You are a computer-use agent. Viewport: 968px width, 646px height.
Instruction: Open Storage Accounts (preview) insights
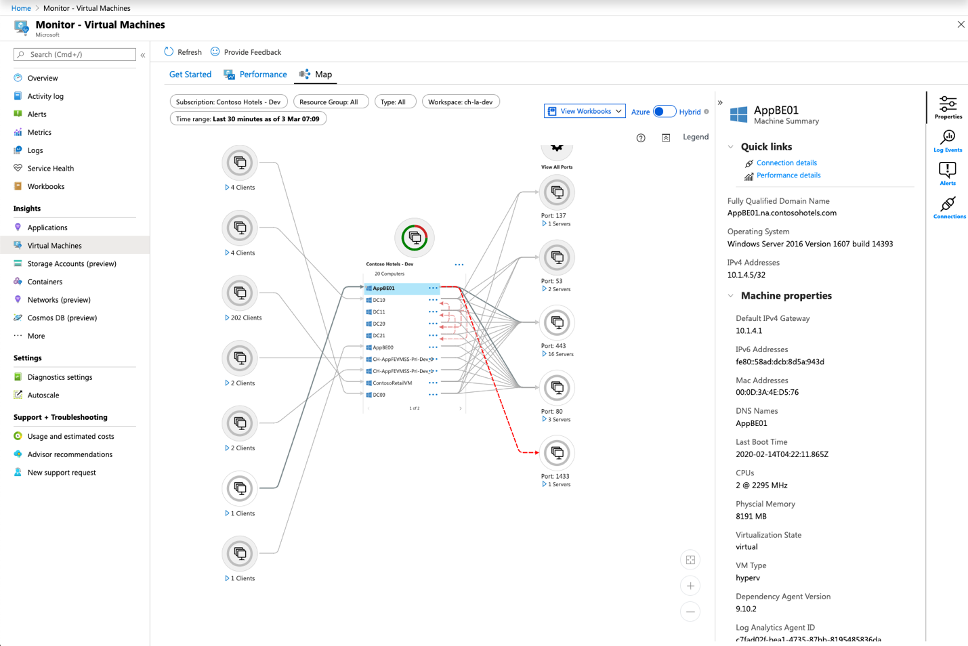pyautogui.click(x=71, y=263)
